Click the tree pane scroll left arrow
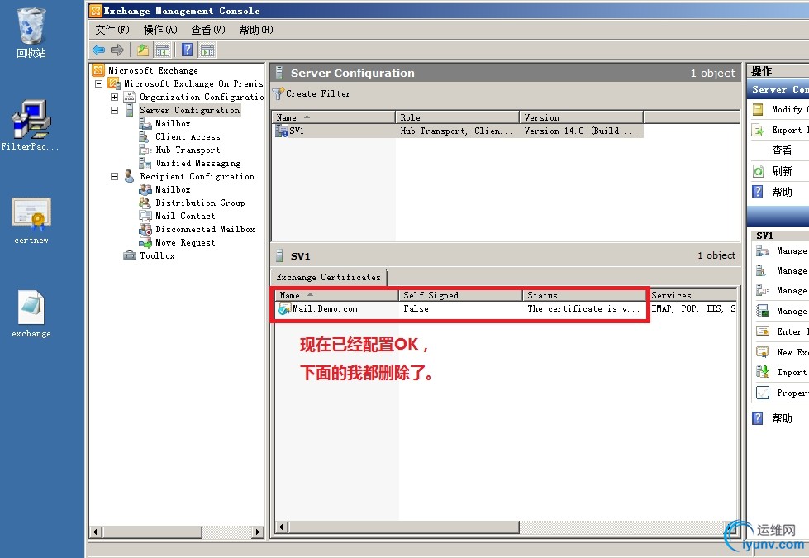The height and width of the screenshot is (558, 809). tap(95, 532)
